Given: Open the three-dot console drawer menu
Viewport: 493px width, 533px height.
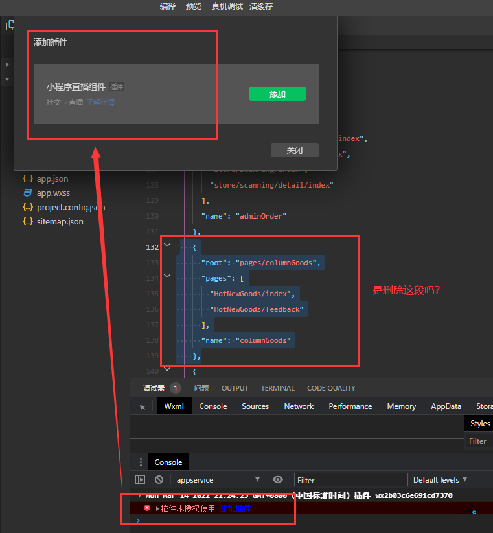Looking at the screenshot, I should [141, 462].
